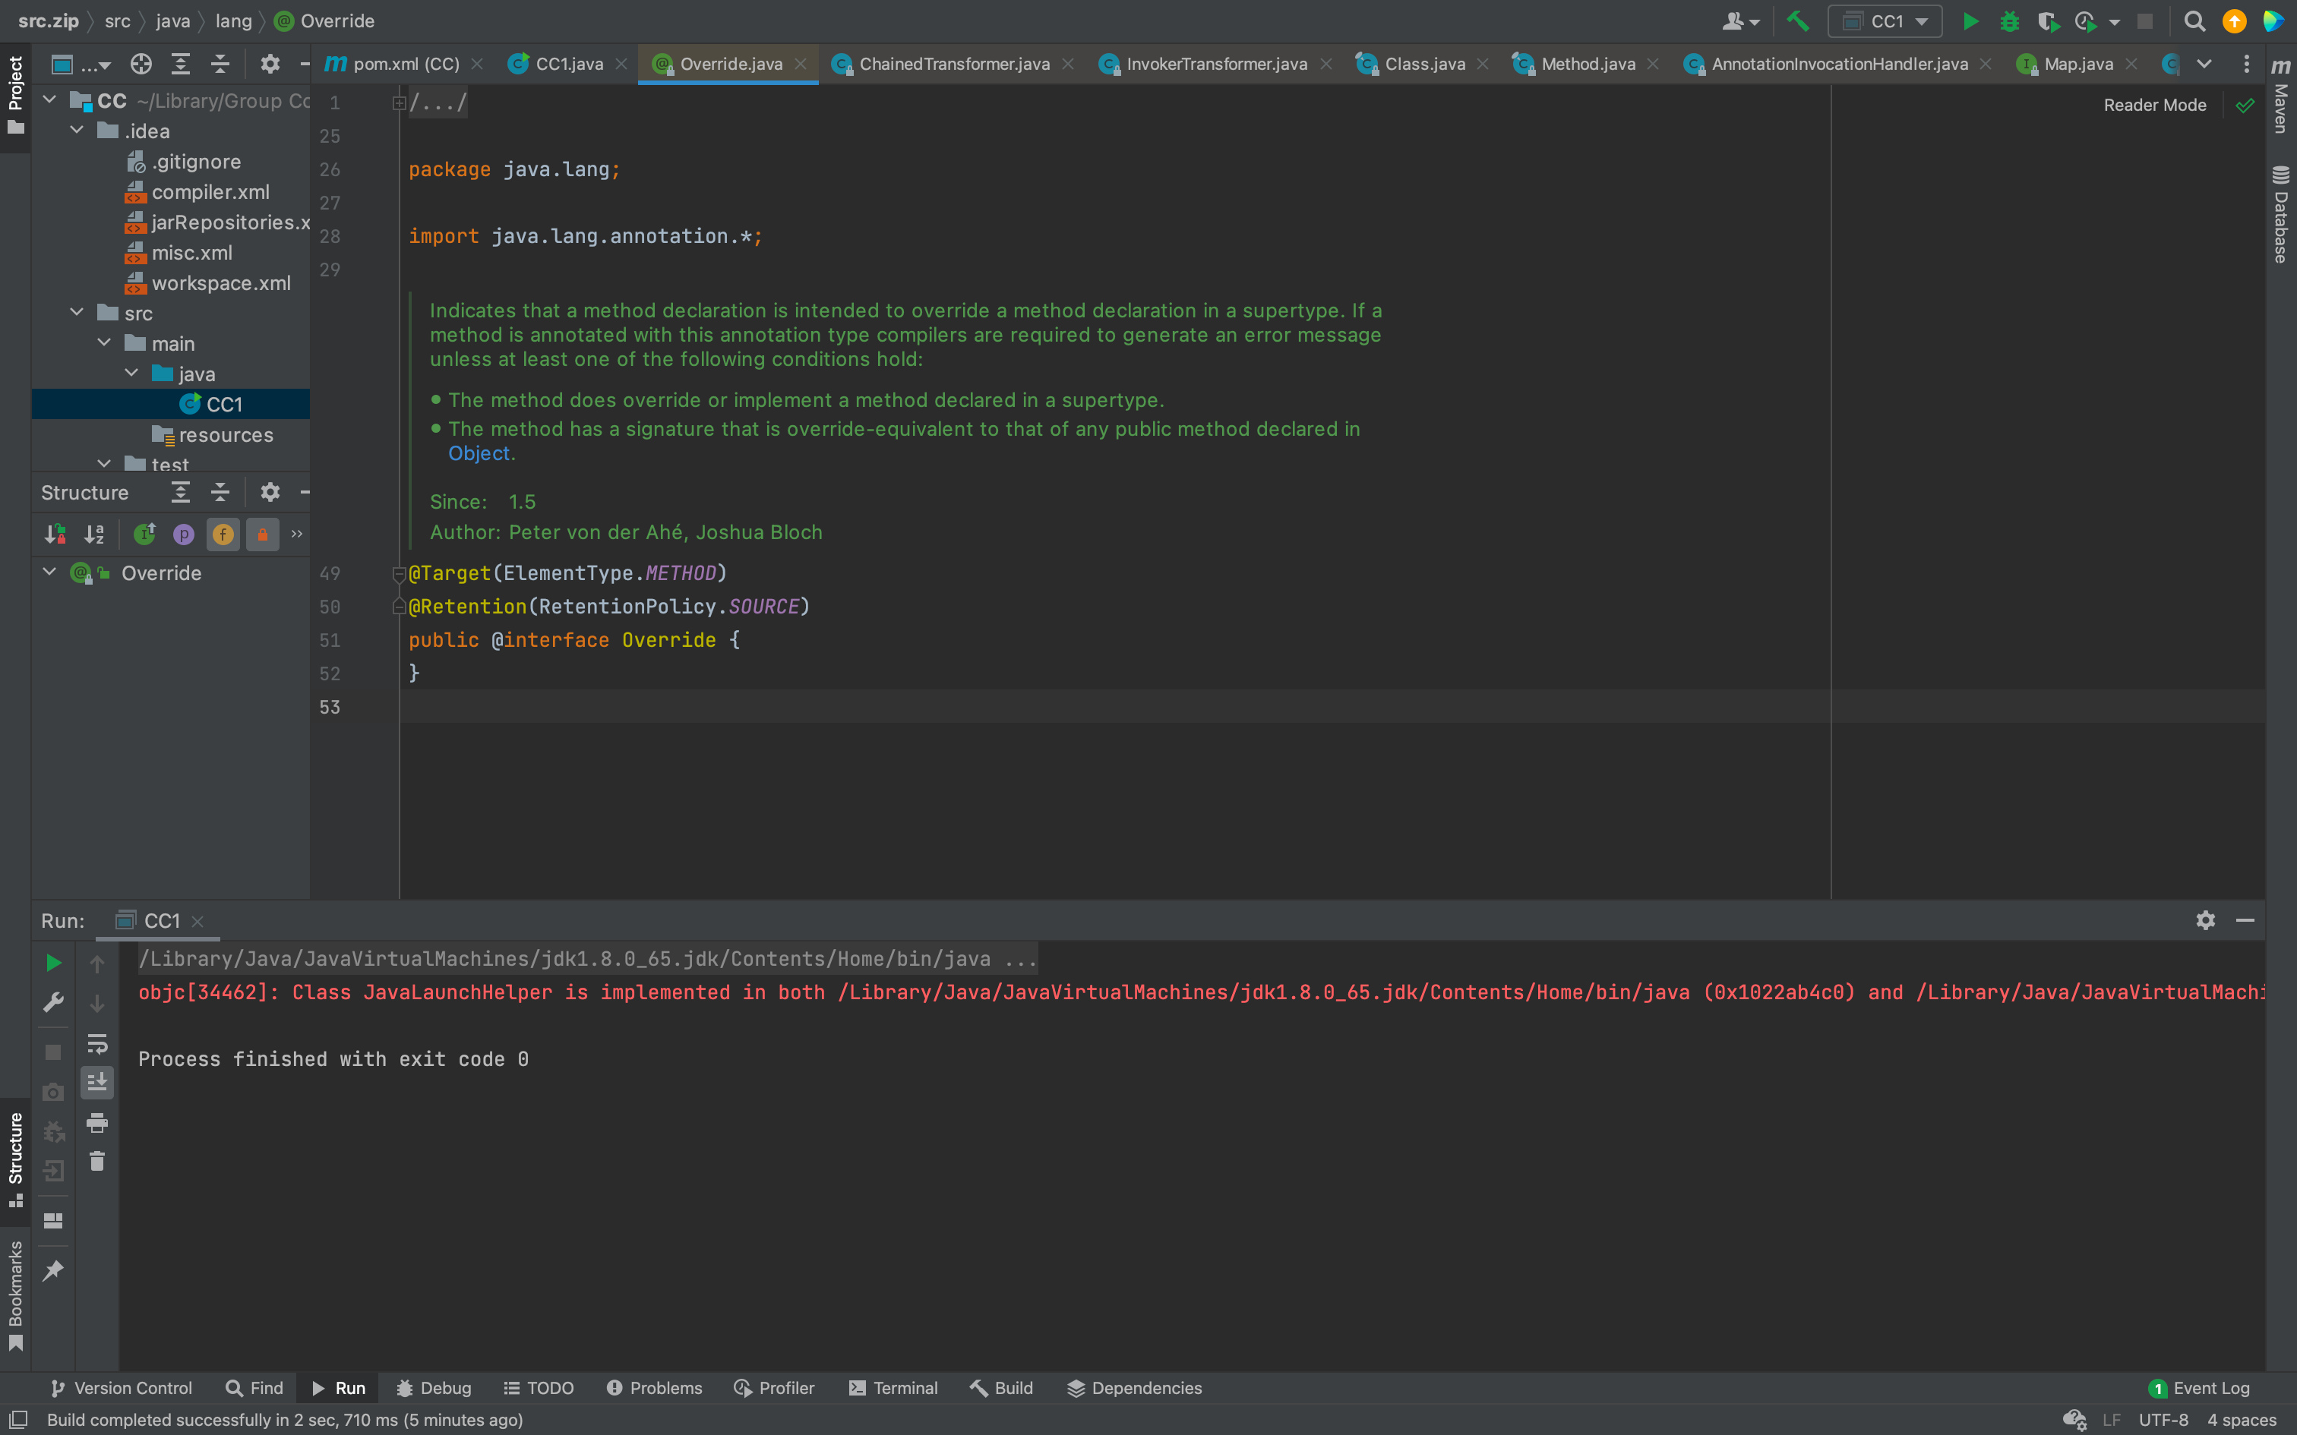Select workspace.xml in project tree

(x=220, y=282)
